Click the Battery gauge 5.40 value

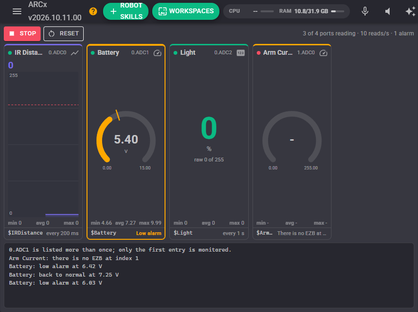click(x=126, y=140)
